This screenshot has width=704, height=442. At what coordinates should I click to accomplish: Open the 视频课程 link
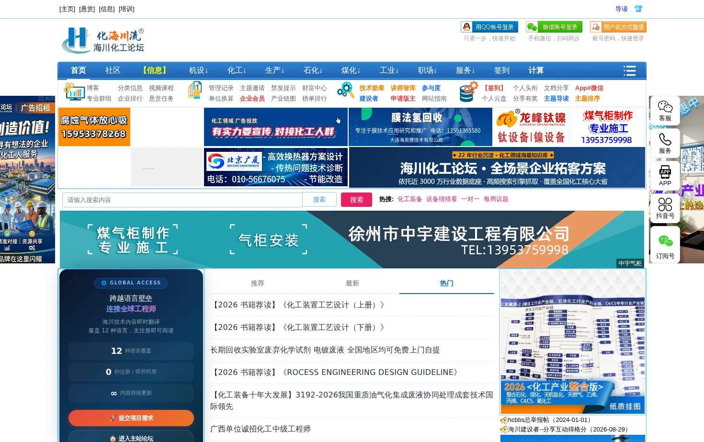pyautogui.click(x=161, y=88)
